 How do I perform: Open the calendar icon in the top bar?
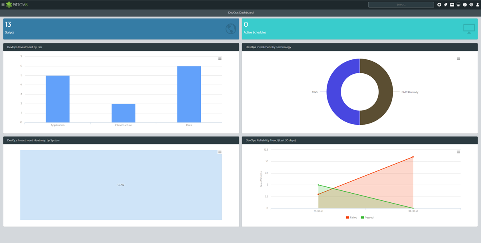pos(452,4)
